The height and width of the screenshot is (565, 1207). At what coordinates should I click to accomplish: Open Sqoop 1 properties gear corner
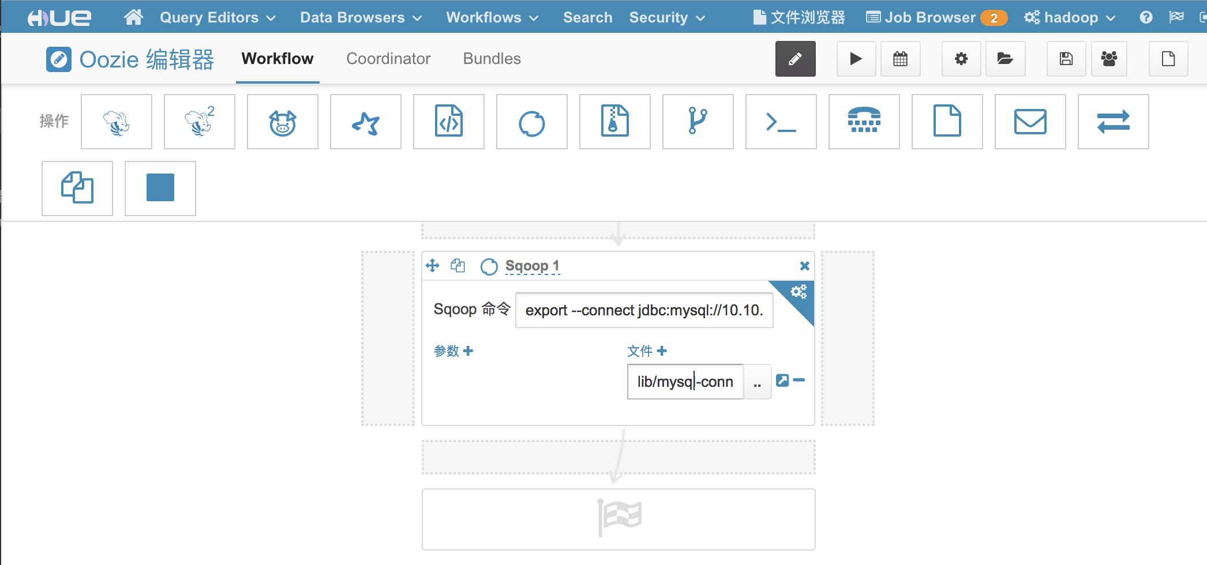click(799, 292)
